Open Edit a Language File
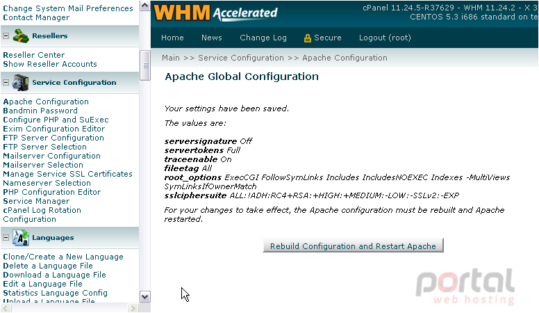The width and height of the screenshot is (539, 313). [x=42, y=284]
